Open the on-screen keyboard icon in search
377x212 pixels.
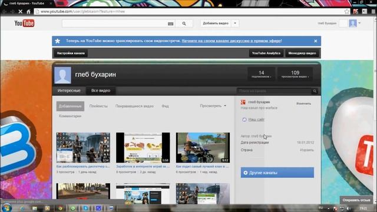pyautogui.click(x=170, y=24)
